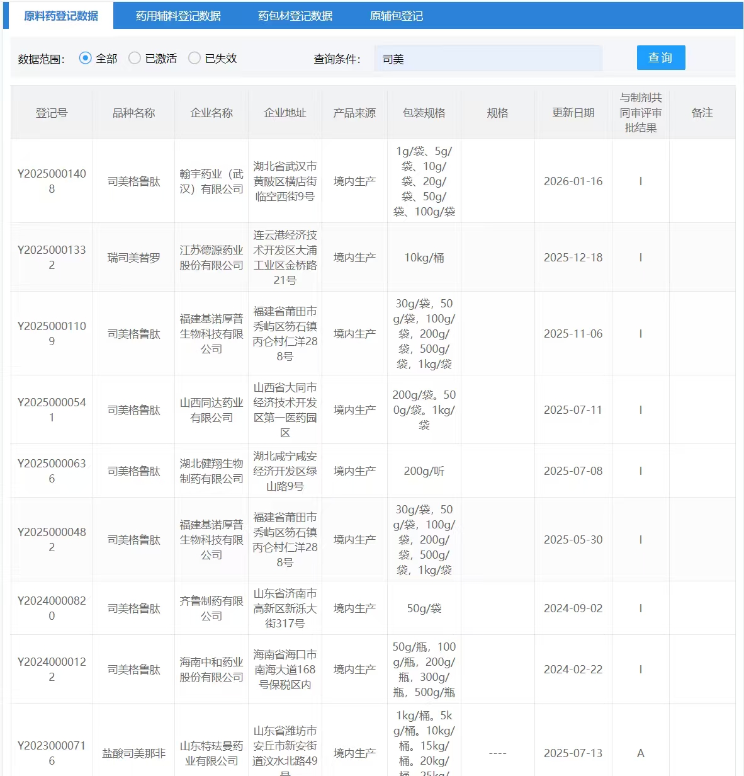Click the 包装规格 column header
The image size is (744, 776).
click(x=424, y=113)
